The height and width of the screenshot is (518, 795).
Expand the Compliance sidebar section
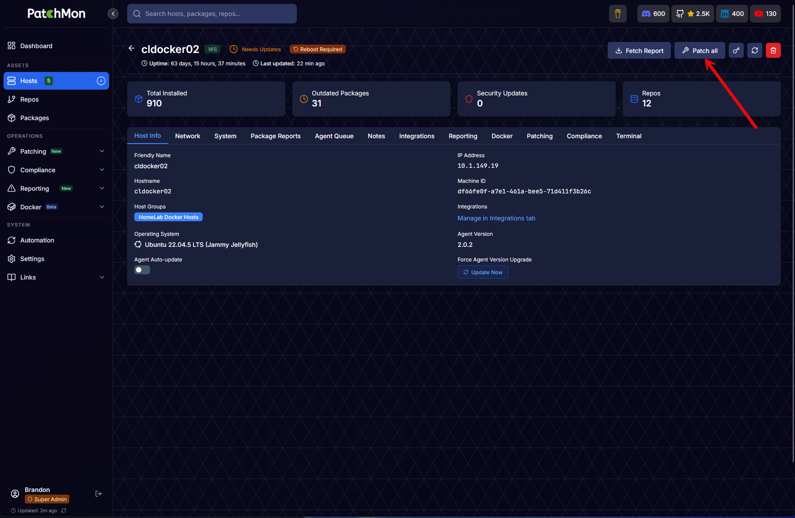click(56, 170)
